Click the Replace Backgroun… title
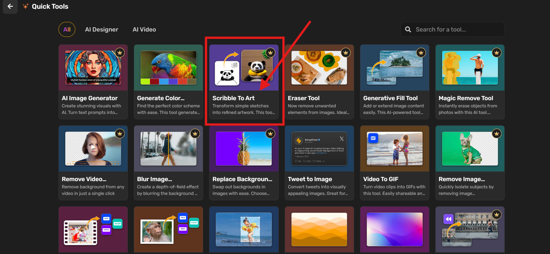Viewport: 550px width, 254px height. [x=242, y=179]
